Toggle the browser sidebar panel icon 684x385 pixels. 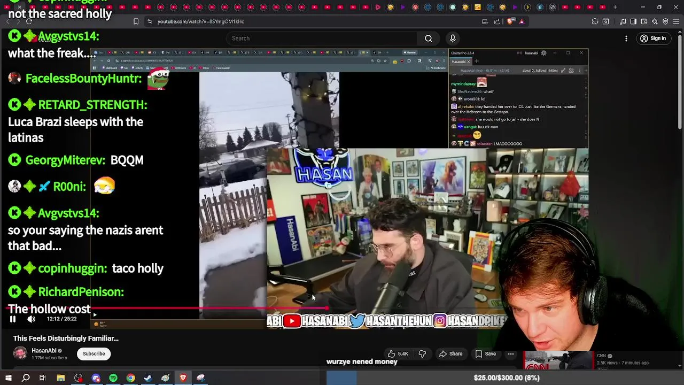633,21
